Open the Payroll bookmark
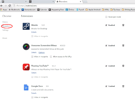Screen dimensions: 135x101 (x=80, y=10)
